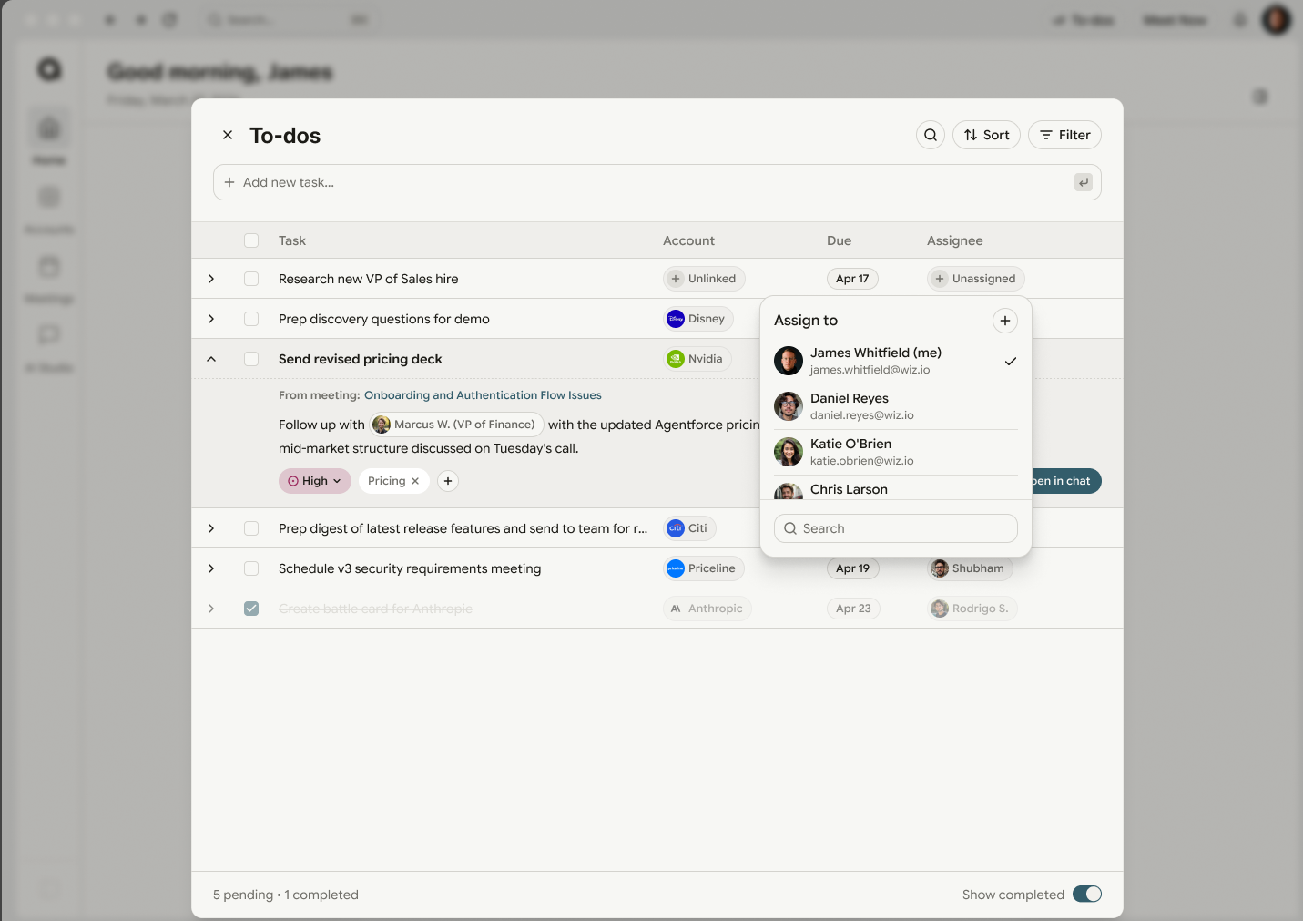Viewport: 1303px width, 921px height.
Task: Open the Priceline account chip
Action: pos(704,568)
